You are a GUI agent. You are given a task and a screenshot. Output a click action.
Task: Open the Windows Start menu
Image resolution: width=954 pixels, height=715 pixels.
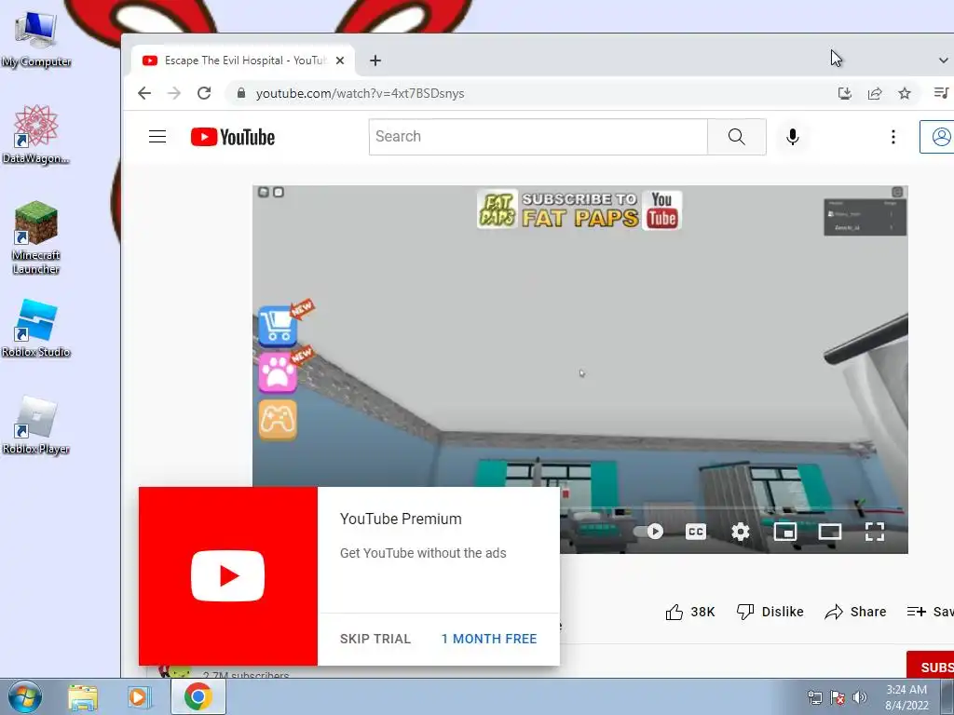click(x=25, y=696)
